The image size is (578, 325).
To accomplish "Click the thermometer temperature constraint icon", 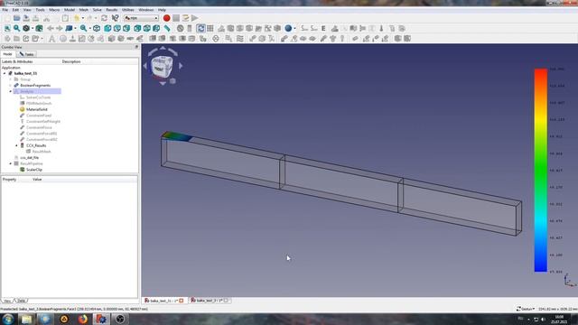I will pyautogui.click(x=381, y=28).
